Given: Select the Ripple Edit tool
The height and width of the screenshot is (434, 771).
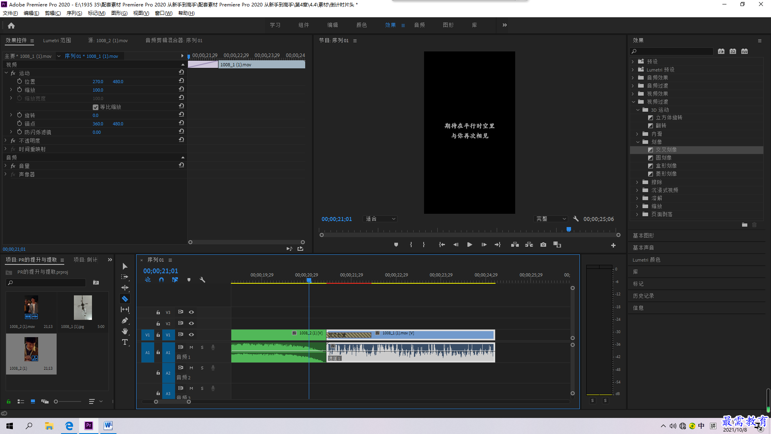Looking at the screenshot, I should pos(125,288).
